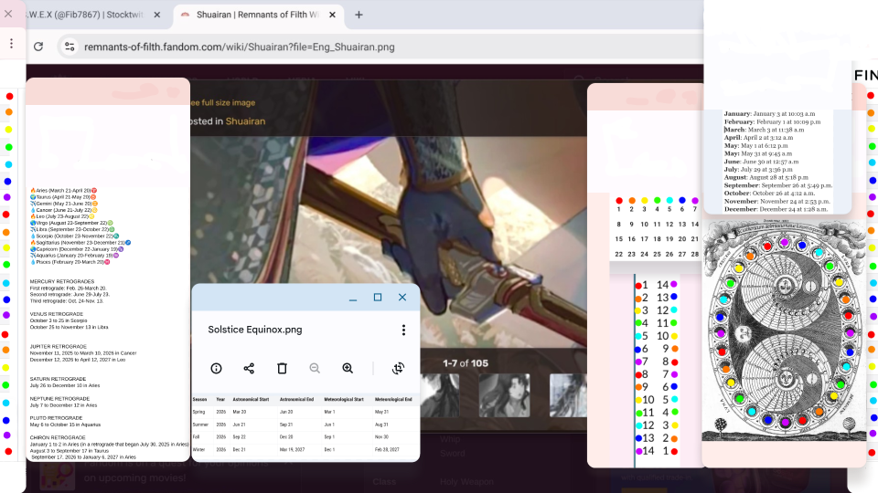Maximize the Solstice Equinox image window
Image resolution: width=878 pixels, height=493 pixels.
click(378, 298)
